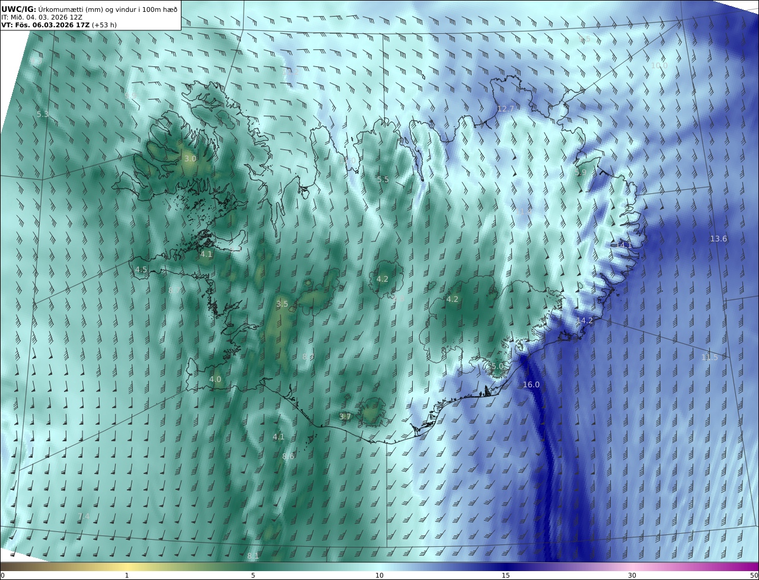The image size is (759, 580).
Task: Click the 3.5 value label on the map
Action: pos(282,304)
